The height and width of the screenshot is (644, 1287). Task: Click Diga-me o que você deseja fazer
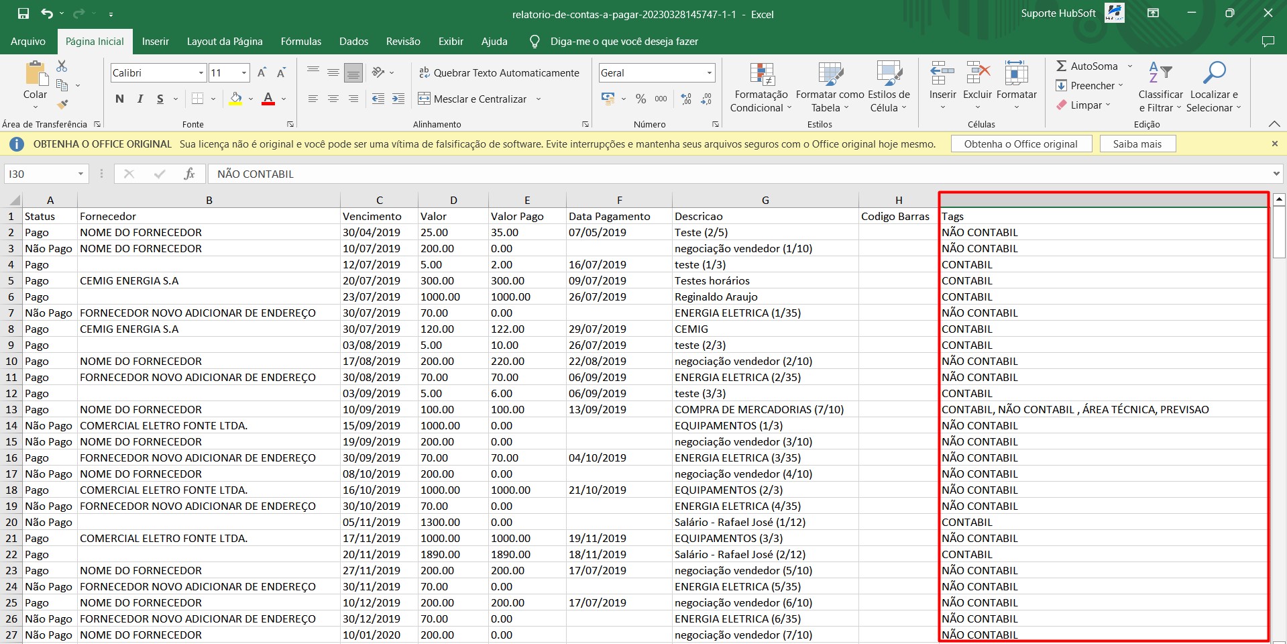[624, 42]
